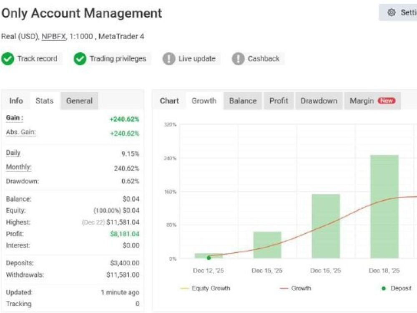
Task: Show the Drawdown chart tab
Action: click(319, 101)
